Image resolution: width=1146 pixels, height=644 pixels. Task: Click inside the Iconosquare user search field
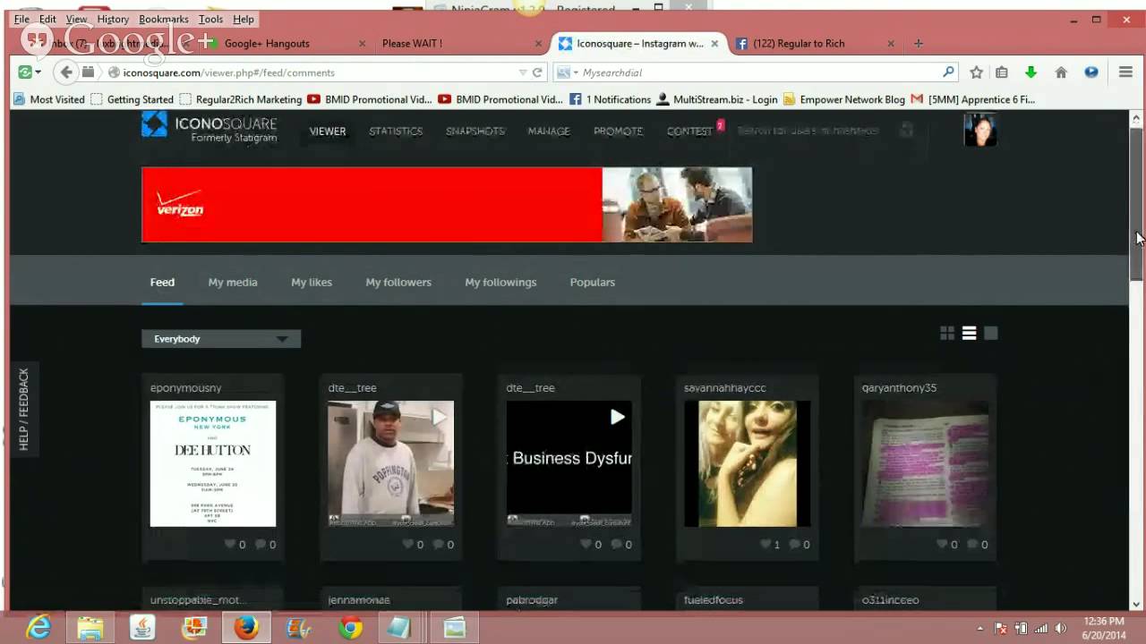pos(815,131)
